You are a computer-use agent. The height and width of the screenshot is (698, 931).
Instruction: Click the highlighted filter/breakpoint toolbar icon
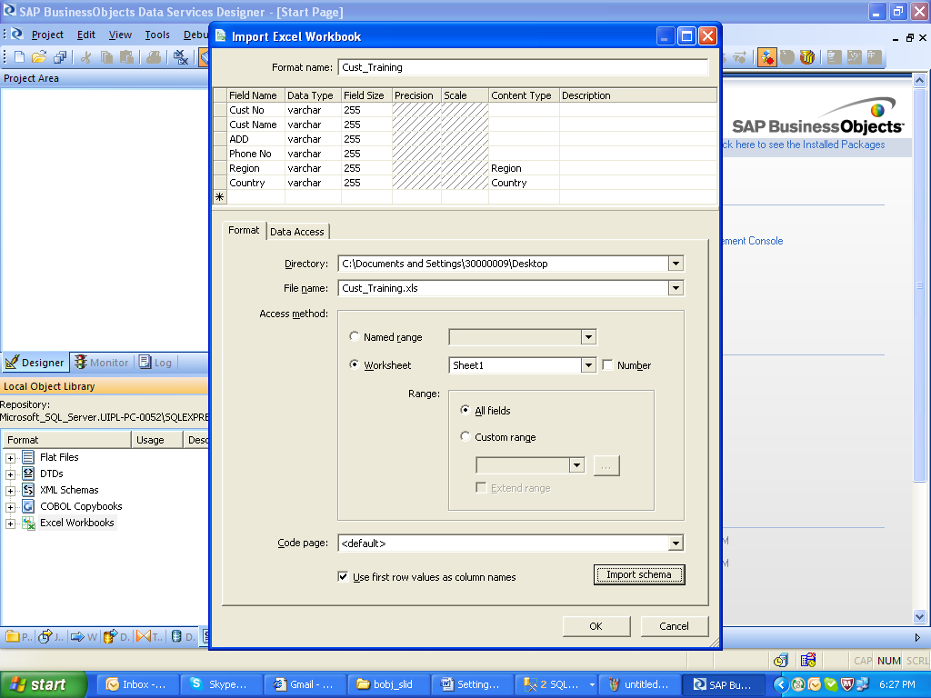tap(767, 57)
